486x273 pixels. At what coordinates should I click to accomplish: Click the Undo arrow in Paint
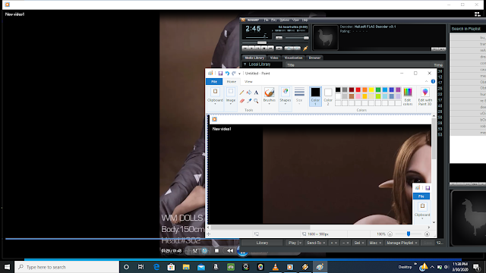(227, 74)
